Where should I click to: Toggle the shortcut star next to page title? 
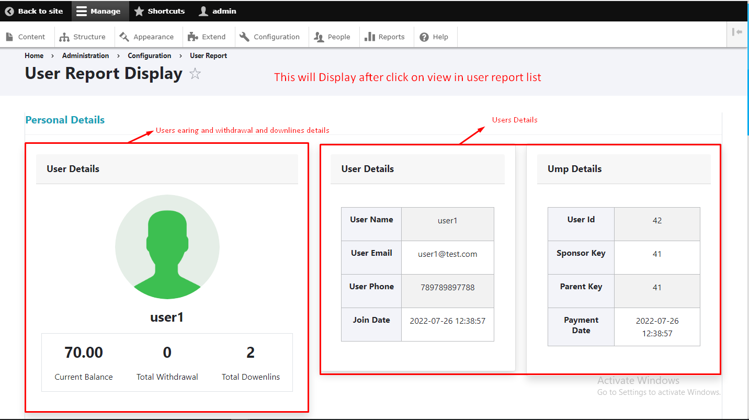[x=195, y=74]
